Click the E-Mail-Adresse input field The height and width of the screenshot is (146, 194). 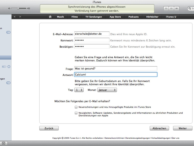point(92,34)
